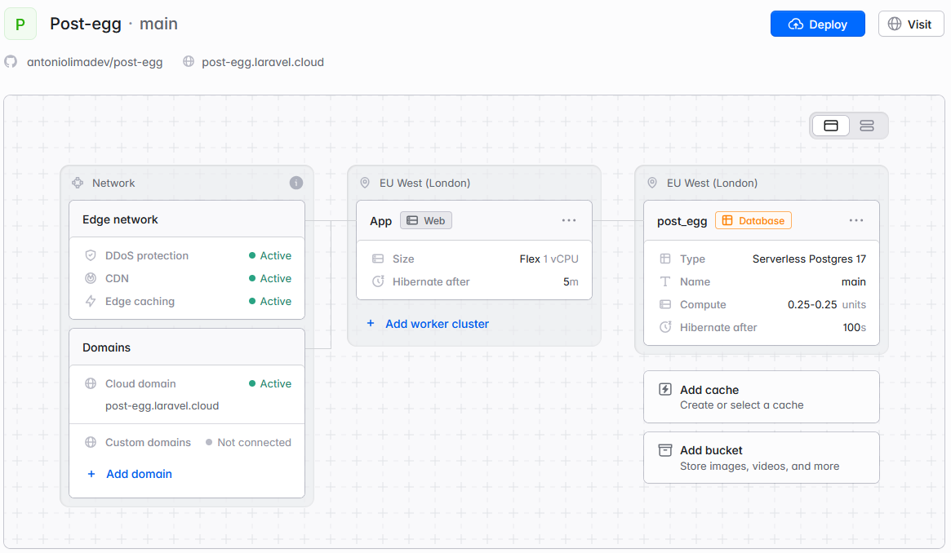The width and height of the screenshot is (951, 553).
Task: Click the Web badge on the App card
Action: pos(425,220)
